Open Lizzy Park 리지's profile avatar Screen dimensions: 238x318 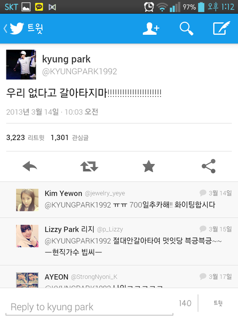(x=27, y=236)
